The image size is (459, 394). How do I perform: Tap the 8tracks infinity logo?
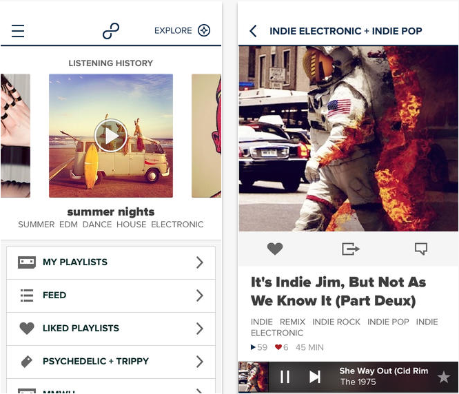click(x=111, y=31)
